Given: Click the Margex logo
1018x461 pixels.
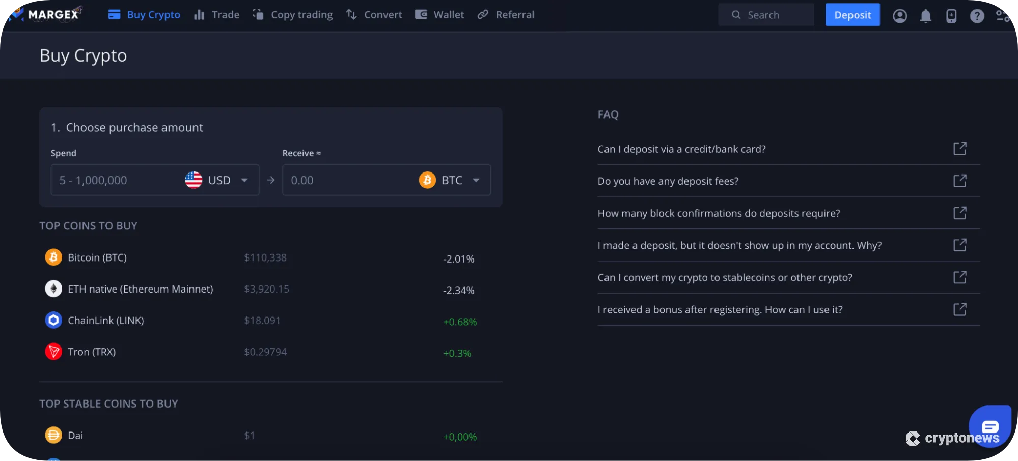Looking at the screenshot, I should point(46,14).
